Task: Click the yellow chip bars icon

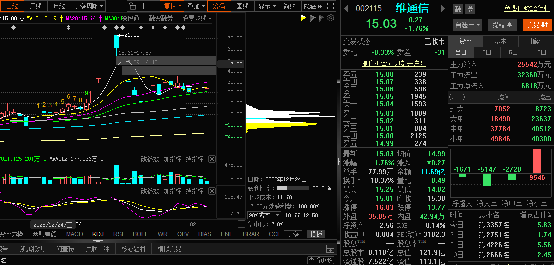Action: click(x=303, y=18)
